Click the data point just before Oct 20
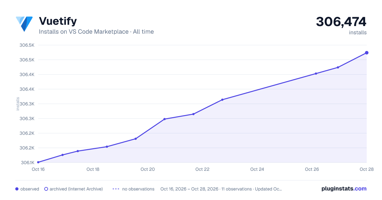Viewport: 382px width, 200px height. pyautogui.click(x=136, y=139)
